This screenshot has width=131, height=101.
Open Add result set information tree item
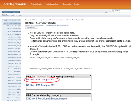15,83
